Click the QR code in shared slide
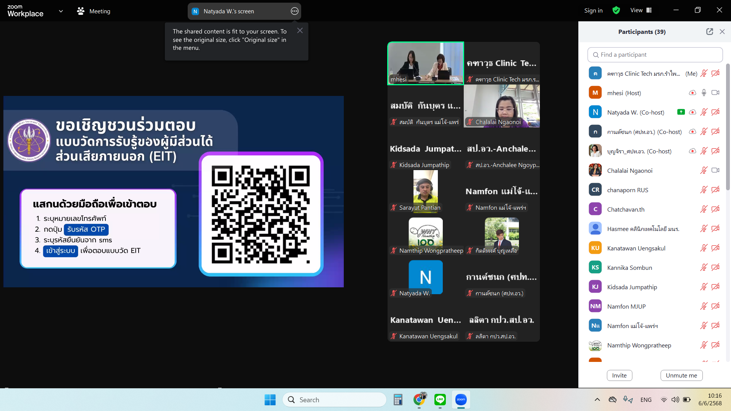This screenshot has height=411, width=731. [x=261, y=214]
